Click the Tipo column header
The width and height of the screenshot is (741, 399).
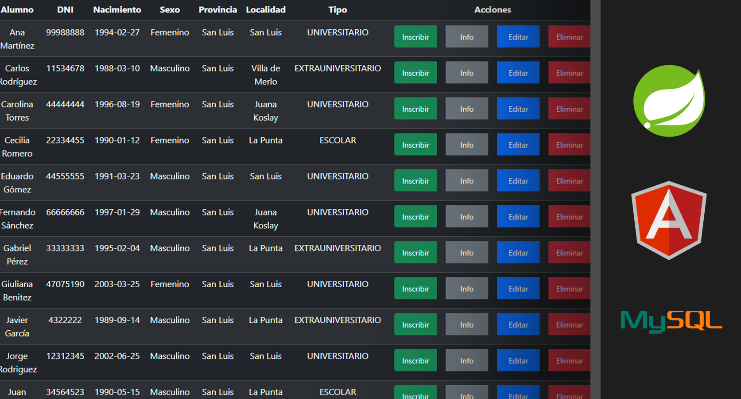click(x=338, y=10)
